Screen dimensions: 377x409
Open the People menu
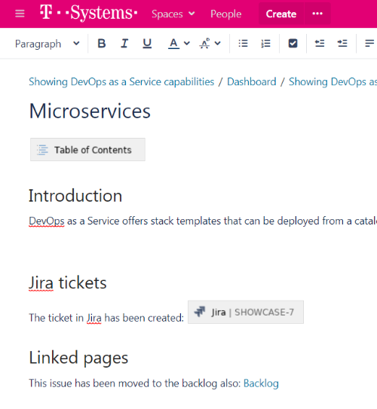point(226,14)
